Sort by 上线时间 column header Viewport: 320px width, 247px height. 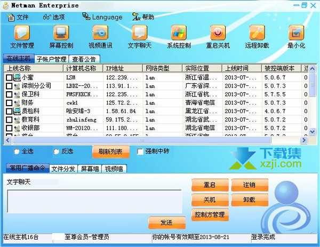click(x=242, y=68)
